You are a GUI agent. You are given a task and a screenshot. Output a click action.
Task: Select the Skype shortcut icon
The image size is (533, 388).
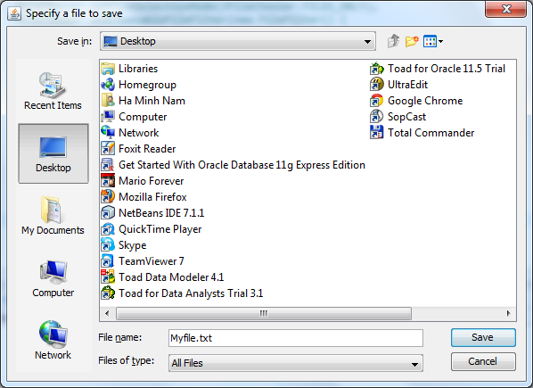pos(108,244)
